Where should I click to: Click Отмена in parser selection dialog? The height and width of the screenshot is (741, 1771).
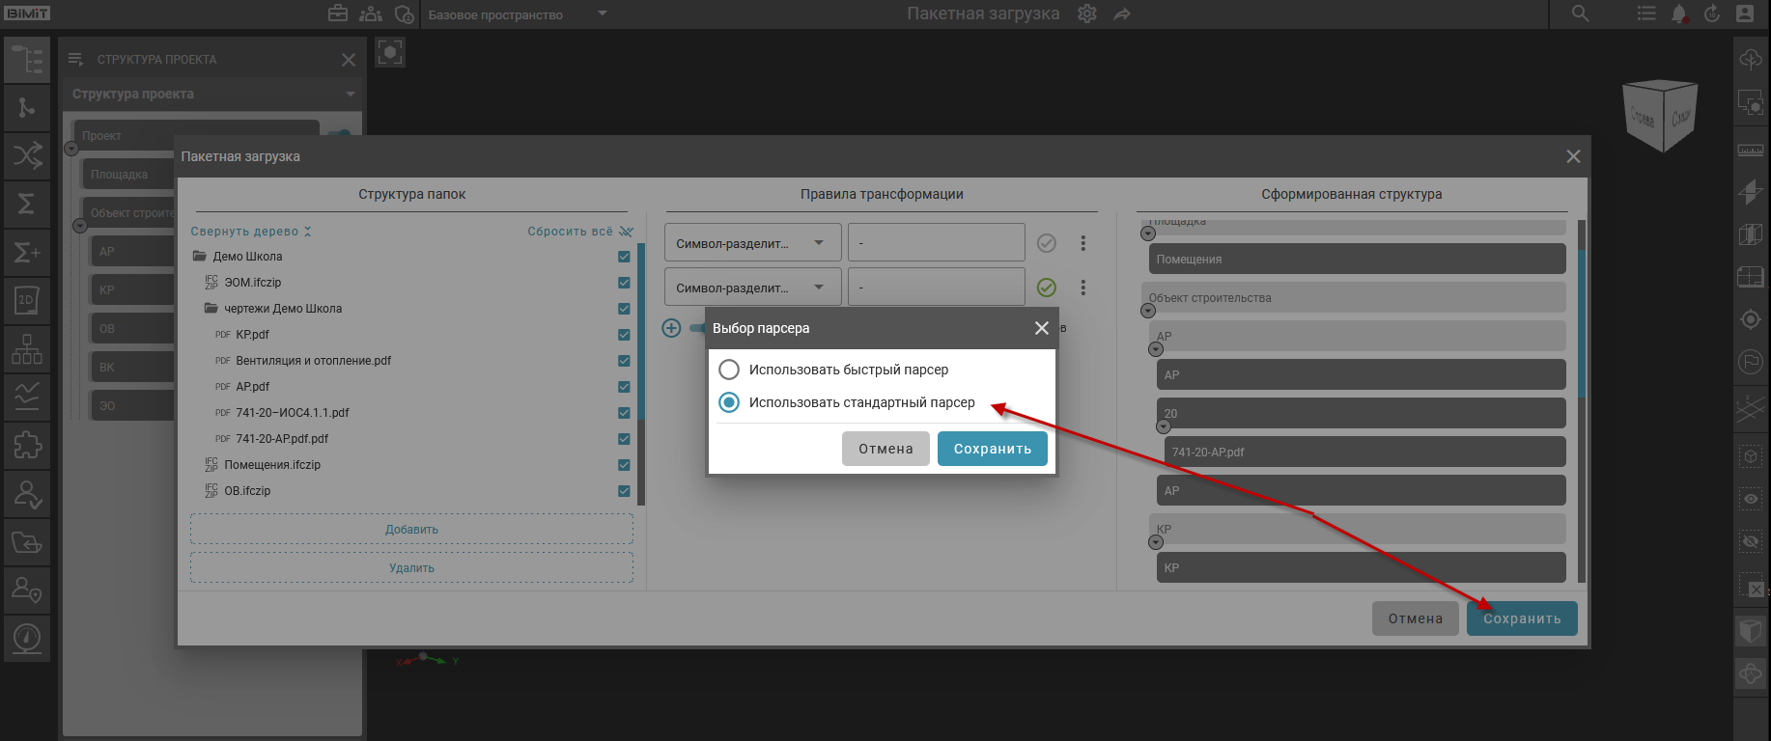[885, 449]
